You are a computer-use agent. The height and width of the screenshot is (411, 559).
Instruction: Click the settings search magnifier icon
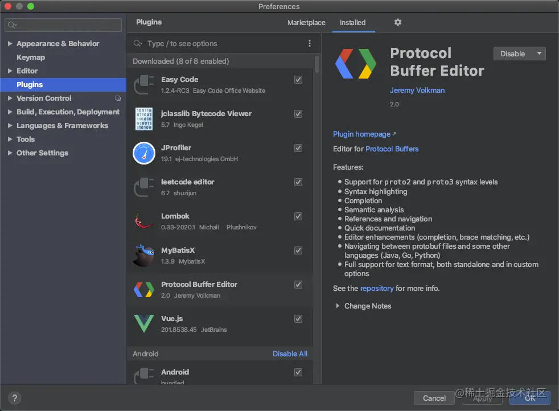[12, 25]
